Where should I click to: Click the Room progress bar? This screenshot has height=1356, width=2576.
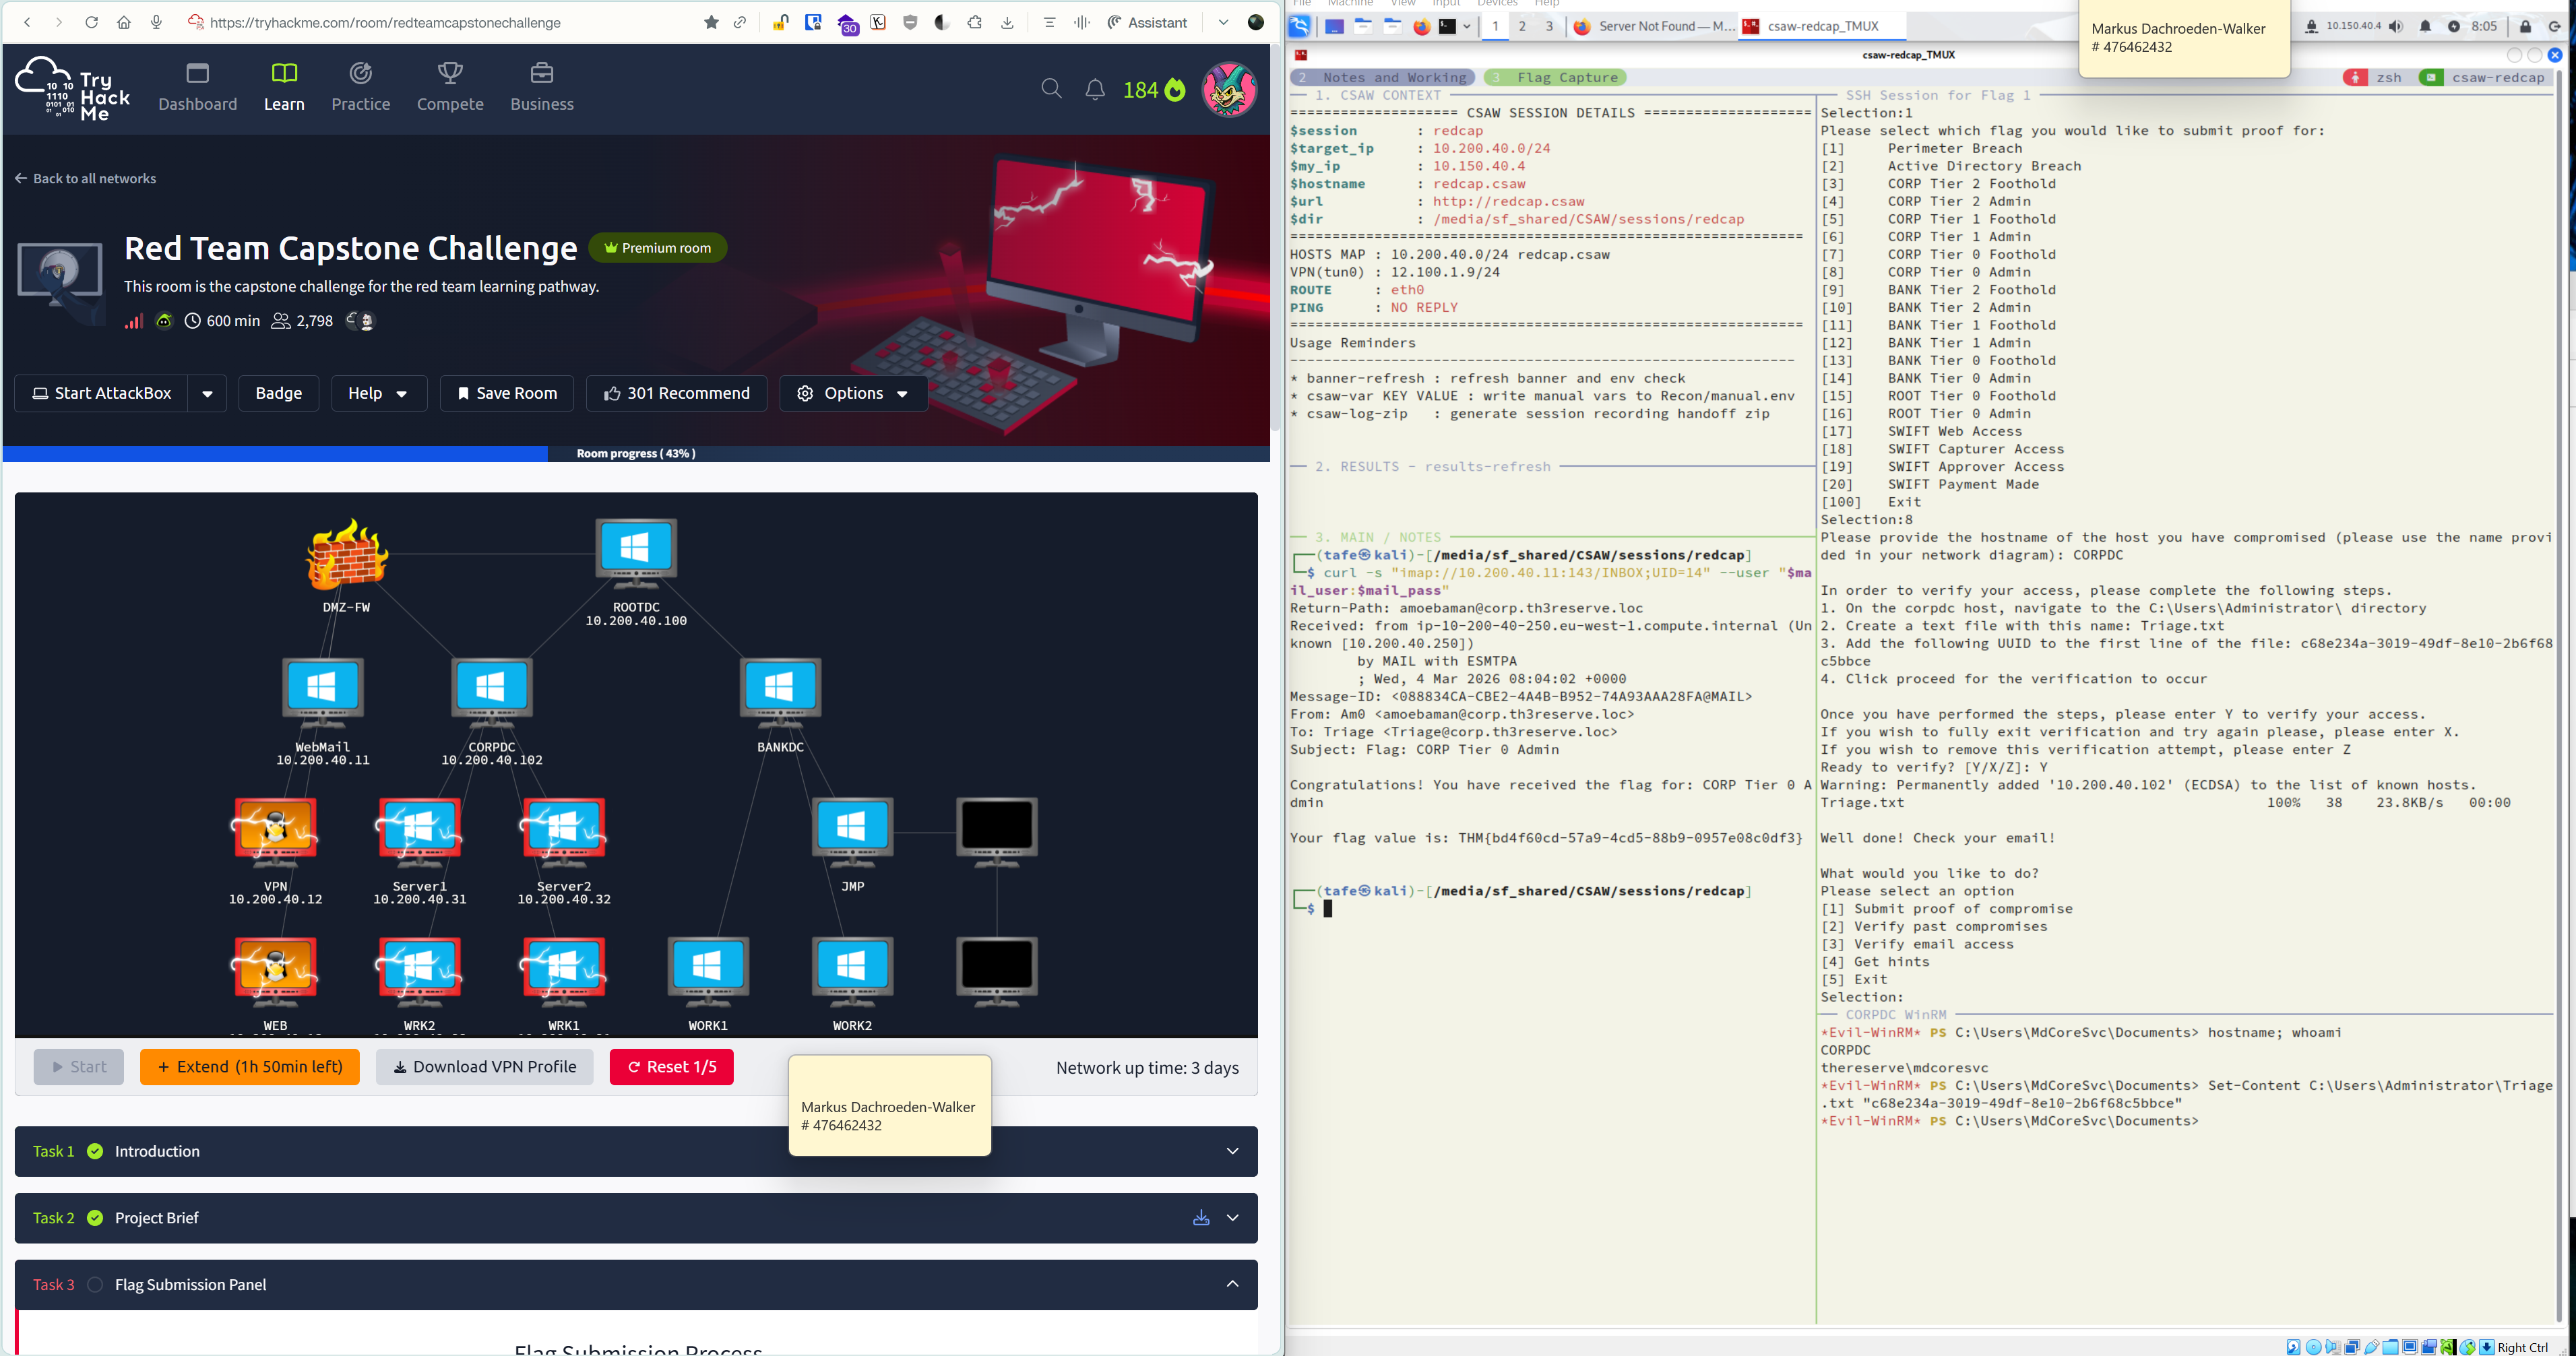[636, 454]
